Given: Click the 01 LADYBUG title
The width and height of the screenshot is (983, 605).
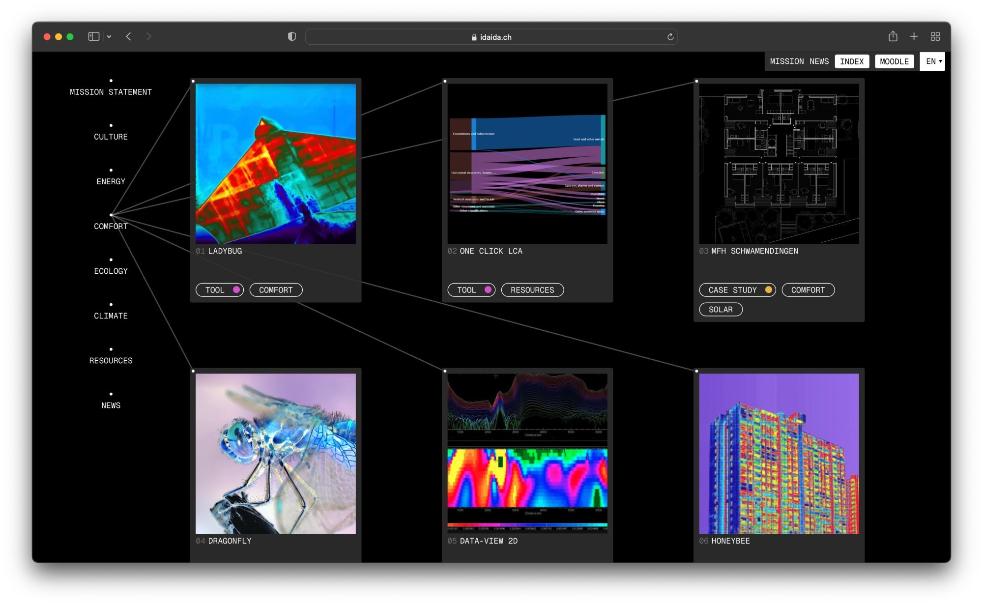Looking at the screenshot, I should pyautogui.click(x=219, y=251).
